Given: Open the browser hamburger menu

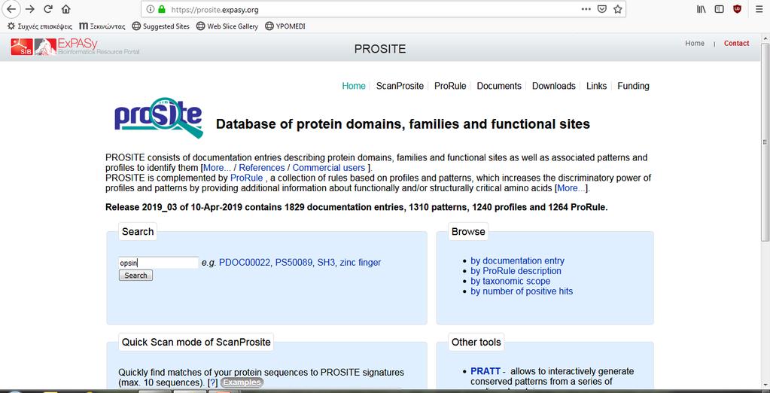Looking at the screenshot, I should (x=759, y=9).
